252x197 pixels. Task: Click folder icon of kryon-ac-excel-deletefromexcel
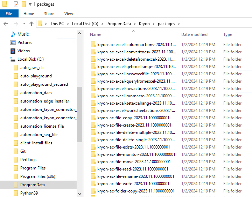click(93, 59)
